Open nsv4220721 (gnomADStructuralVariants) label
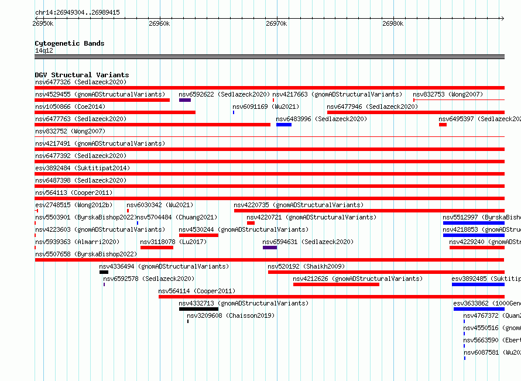This screenshot has height=381, width=521. point(311,217)
